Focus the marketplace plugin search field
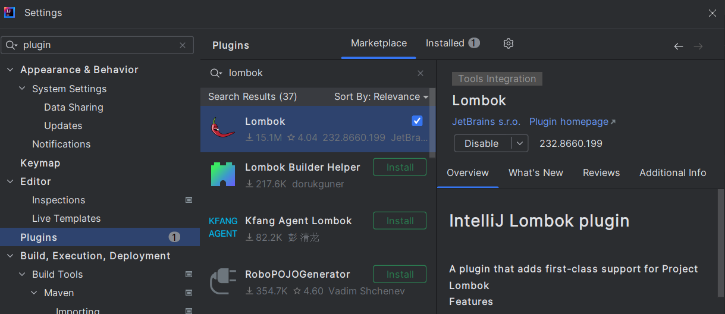This screenshot has width=725, height=314. pyautogui.click(x=319, y=73)
